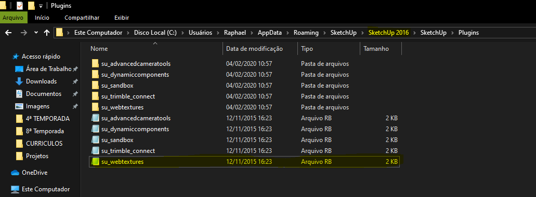Open the quick access toolbar customize dropdown

click(x=41, y=6)
